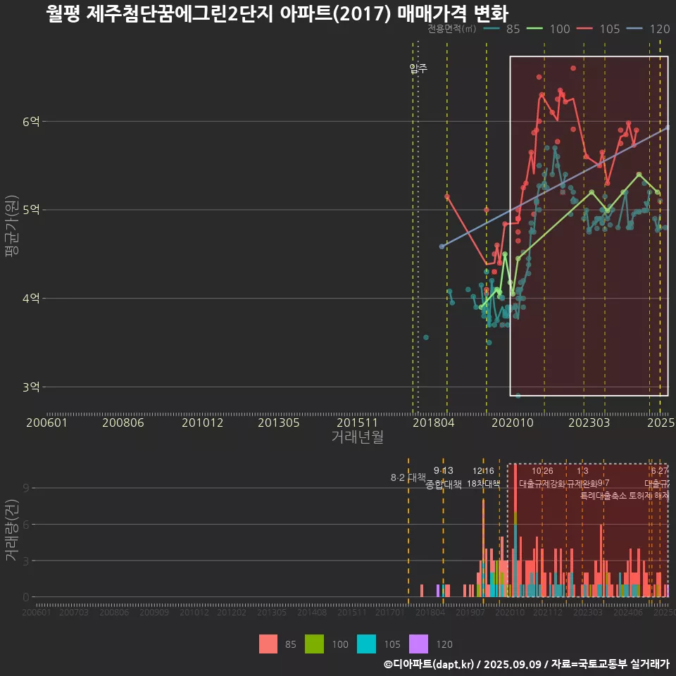
Task: Click the 0 label on volume axis
Action: coord(26,597)
